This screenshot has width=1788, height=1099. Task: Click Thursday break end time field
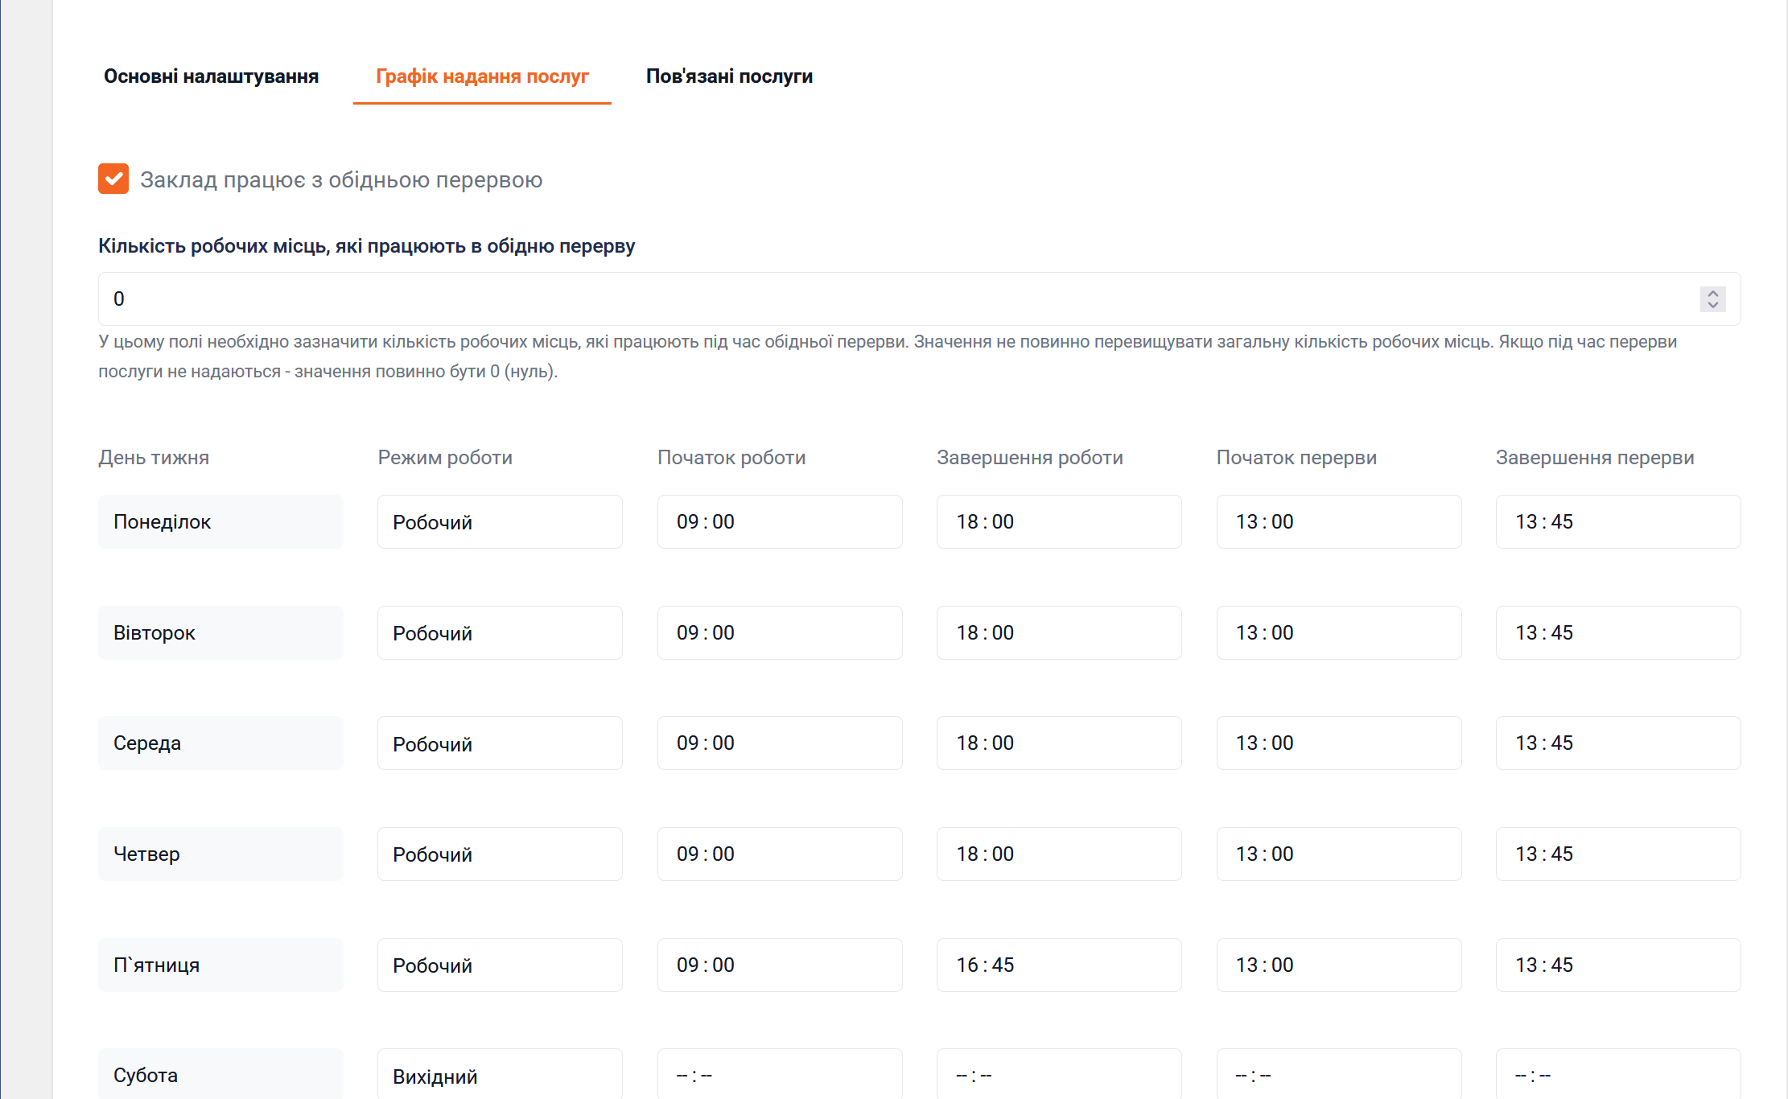(x=1617, y=854)
